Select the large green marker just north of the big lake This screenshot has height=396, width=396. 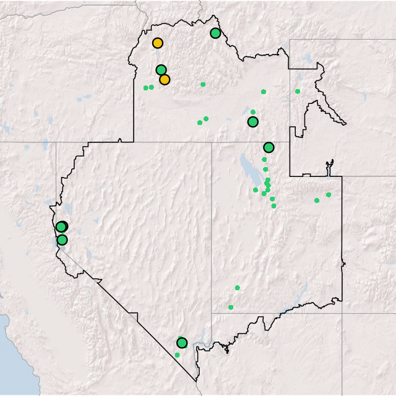coord(269,147)
